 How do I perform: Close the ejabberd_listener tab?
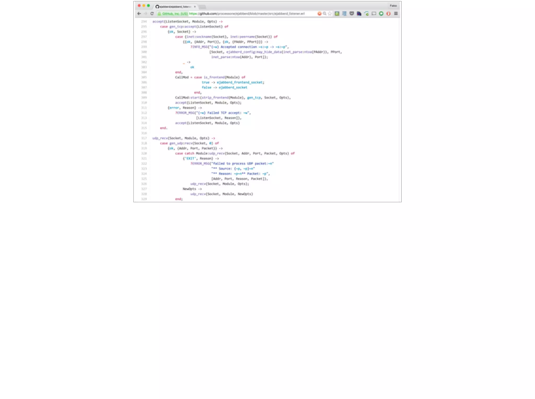(x=195, y=7)
